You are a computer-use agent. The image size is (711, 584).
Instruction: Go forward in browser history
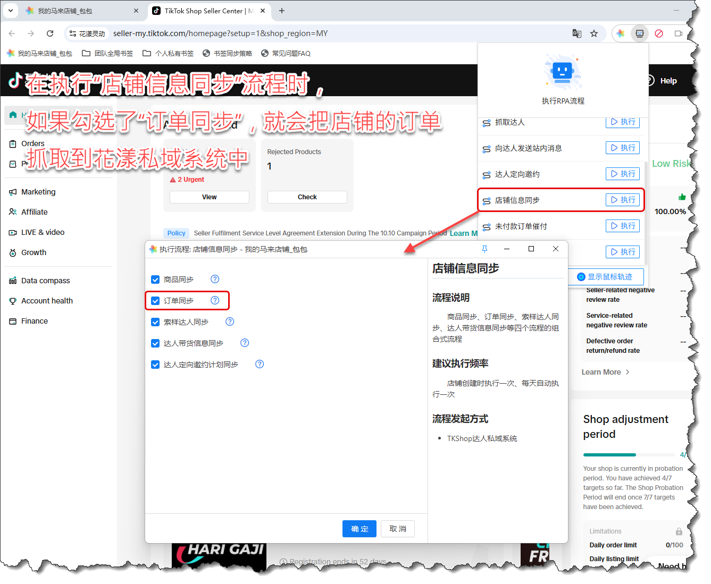pos(31,33)
